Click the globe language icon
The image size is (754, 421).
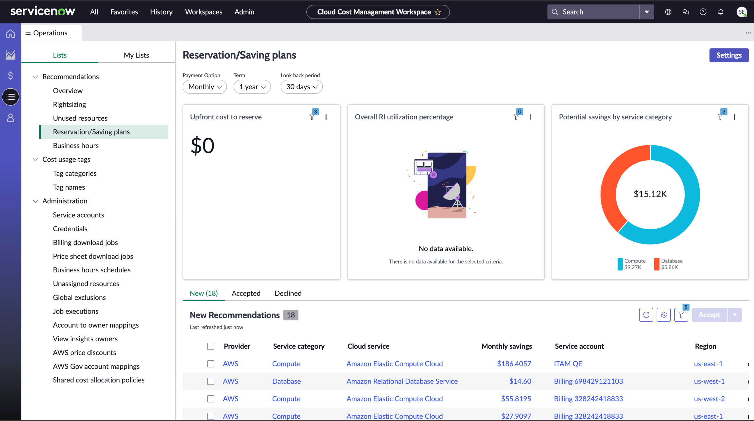pos(668,12)
